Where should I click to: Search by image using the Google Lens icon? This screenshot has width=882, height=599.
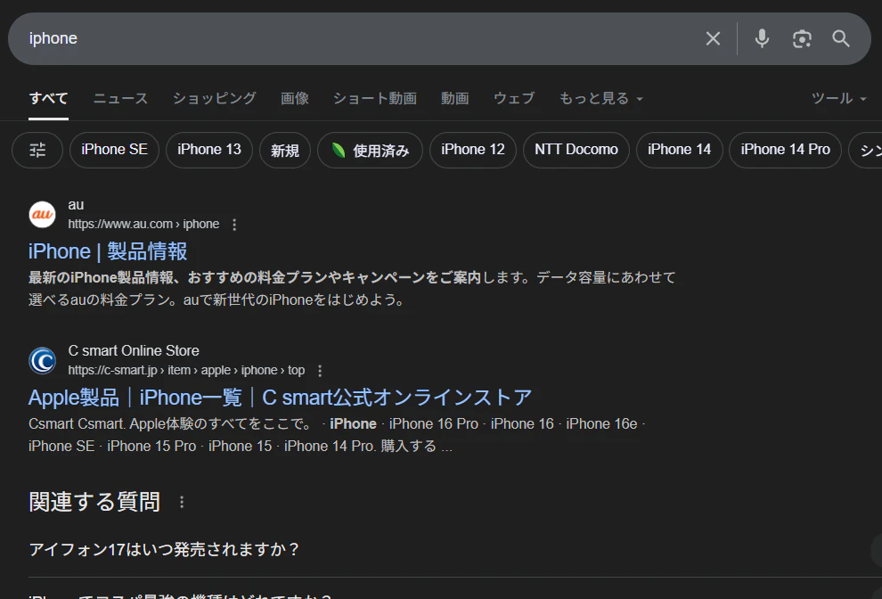(x=802, y=38)
